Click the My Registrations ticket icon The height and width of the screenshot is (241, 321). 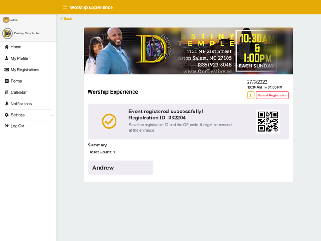click(x=6, y=70)
